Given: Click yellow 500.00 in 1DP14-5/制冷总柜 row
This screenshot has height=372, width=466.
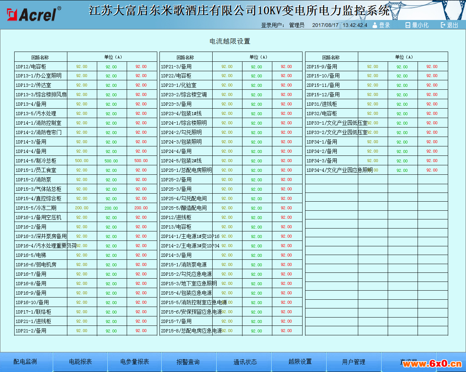Looking at the screenshot, I should [x=82, y=161].
